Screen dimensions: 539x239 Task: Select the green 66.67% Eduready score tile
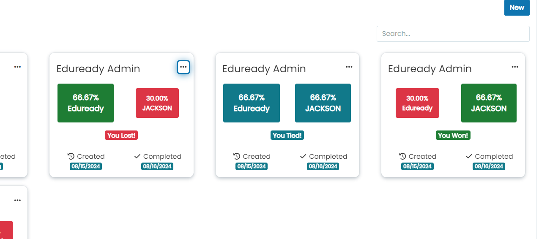85,103
